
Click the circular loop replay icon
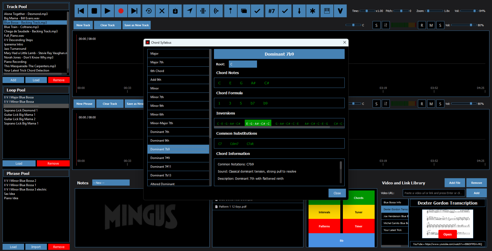click(x=149, y=11)
